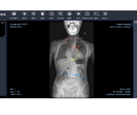Click the vertical scrollbar beside the image
Image resolution: width=137 pixels, height=115 pixels.
point(132,24)
